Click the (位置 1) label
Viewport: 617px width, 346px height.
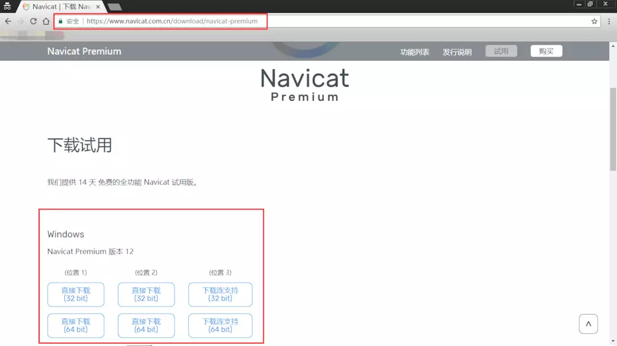click(x=75, y=273)
